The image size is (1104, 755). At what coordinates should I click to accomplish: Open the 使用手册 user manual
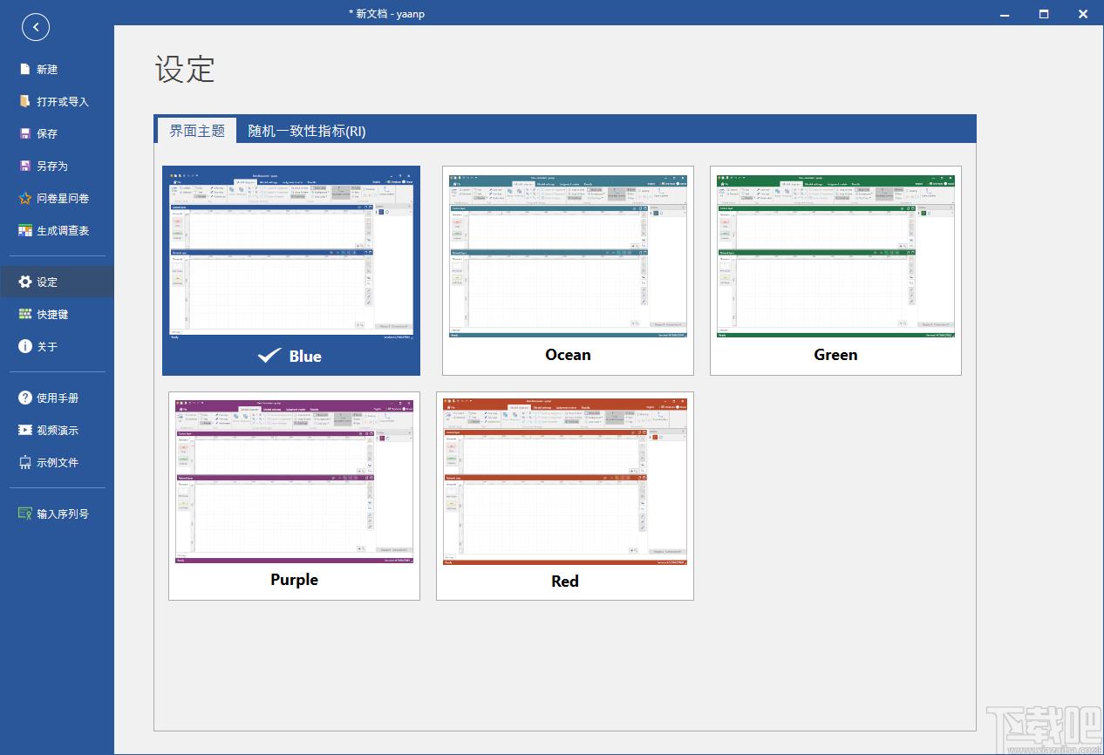(x=57, y=398)
